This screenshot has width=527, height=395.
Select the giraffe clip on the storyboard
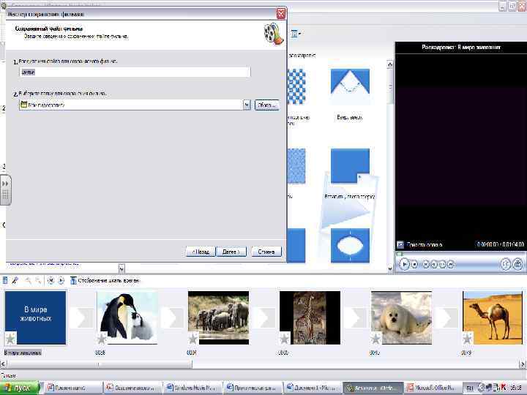click(310, 317)
